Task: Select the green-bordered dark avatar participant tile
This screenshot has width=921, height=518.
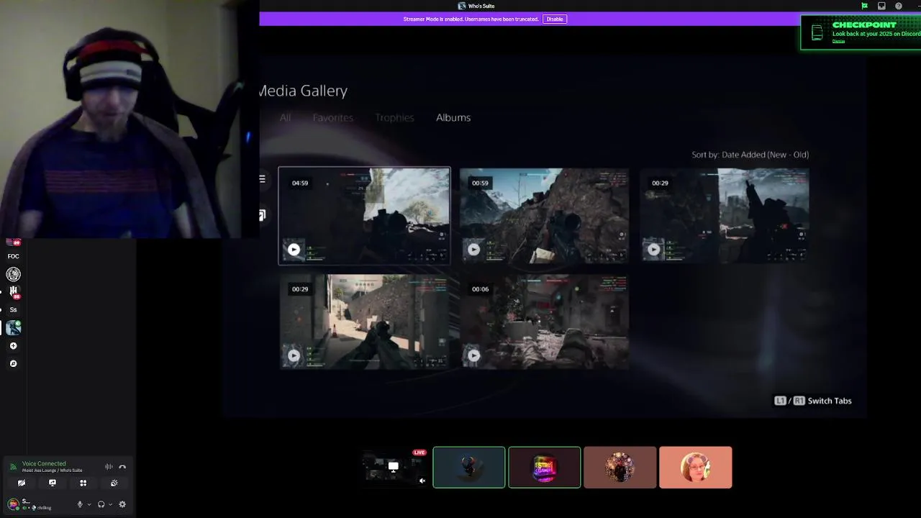Action: 469,468
